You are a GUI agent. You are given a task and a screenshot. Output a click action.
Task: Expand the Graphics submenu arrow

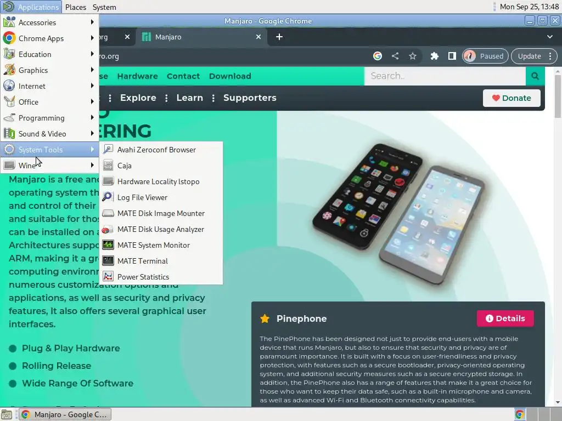92,70
